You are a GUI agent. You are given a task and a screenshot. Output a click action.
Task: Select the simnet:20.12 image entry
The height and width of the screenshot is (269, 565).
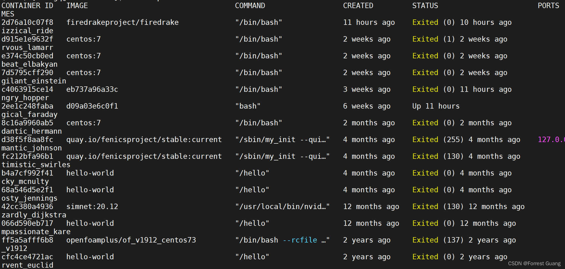coord(92,206)
